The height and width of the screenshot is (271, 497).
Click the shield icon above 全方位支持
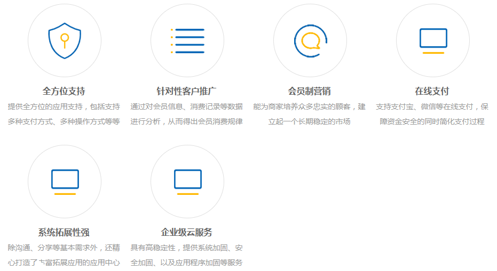[64, 40]
